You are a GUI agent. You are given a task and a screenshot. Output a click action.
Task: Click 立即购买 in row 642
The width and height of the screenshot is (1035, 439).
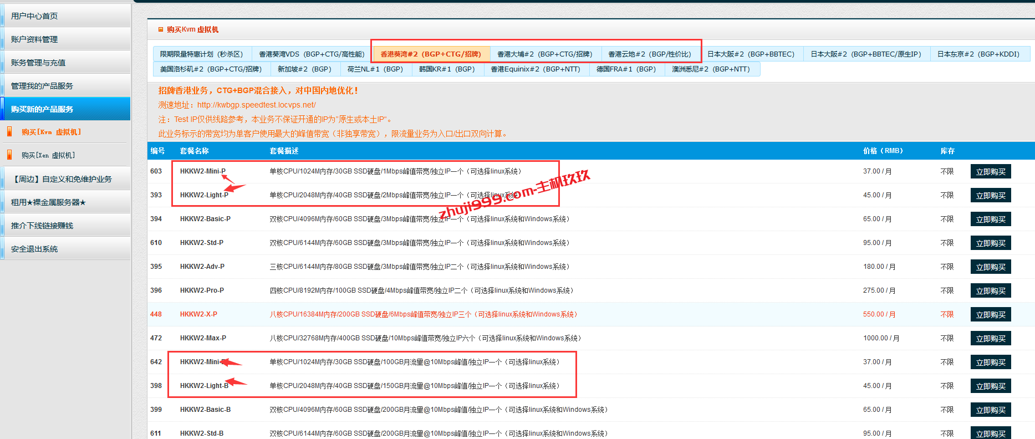pos(991,363)
